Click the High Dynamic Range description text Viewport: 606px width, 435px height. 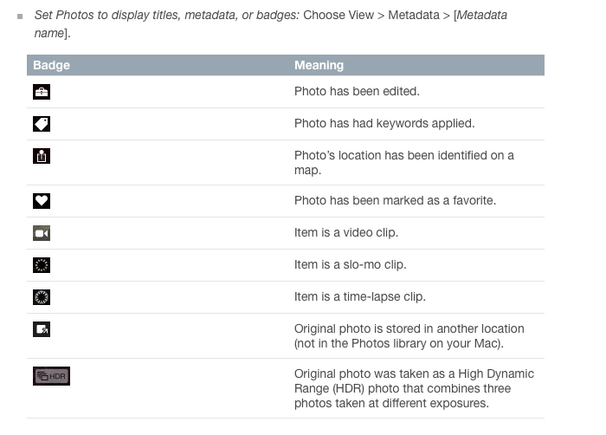[x=414, y=388]
